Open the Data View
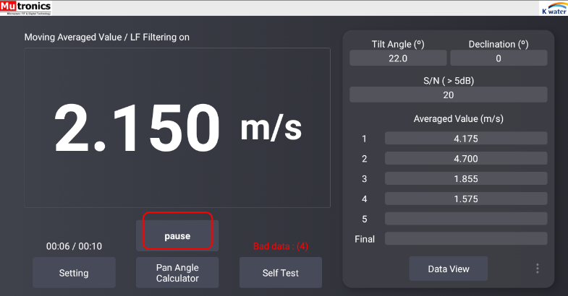 (x=449, y=269)
